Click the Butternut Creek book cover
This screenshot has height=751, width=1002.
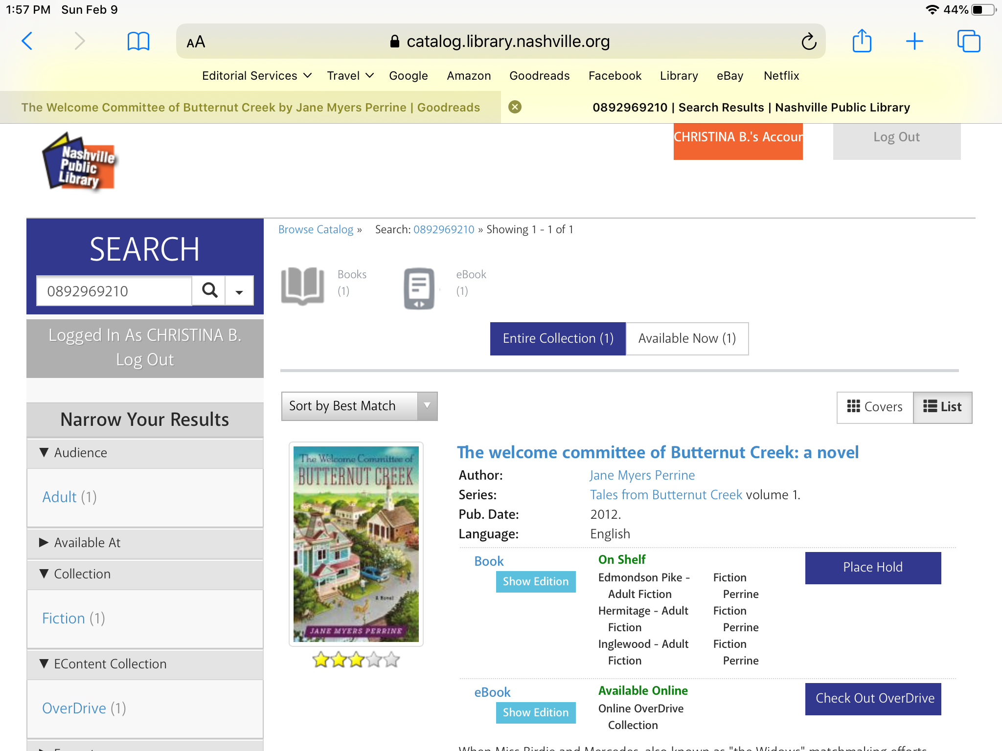[356, 544]
